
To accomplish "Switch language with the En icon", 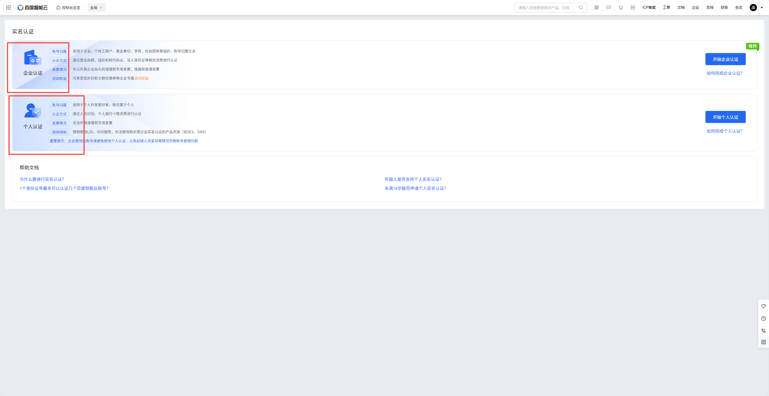I will click(x=632, y=8).
